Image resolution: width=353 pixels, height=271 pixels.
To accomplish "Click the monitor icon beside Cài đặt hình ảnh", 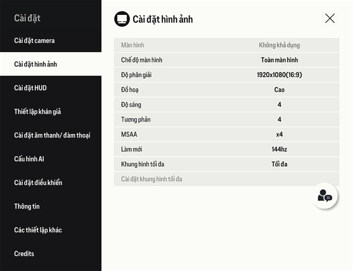I will [x=122, y=19].
